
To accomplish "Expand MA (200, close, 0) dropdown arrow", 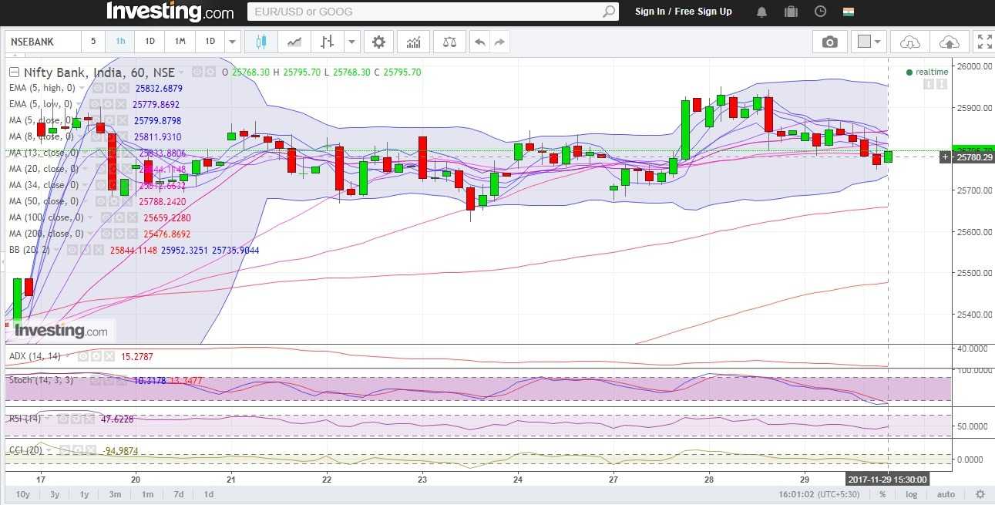I will (x=89, y=234).
